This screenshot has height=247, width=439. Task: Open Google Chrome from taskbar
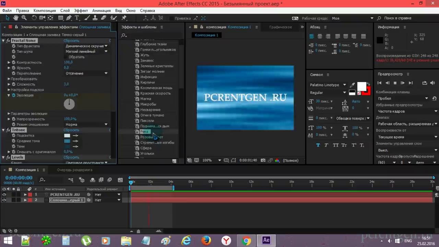pyautogui.click(x=246, y=241)
